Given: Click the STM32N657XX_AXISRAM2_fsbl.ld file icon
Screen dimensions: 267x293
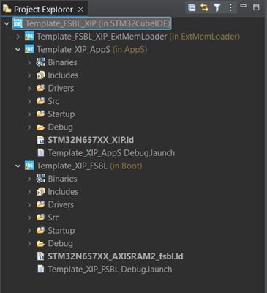Looking at the screenshot, I should coord(40,256).
